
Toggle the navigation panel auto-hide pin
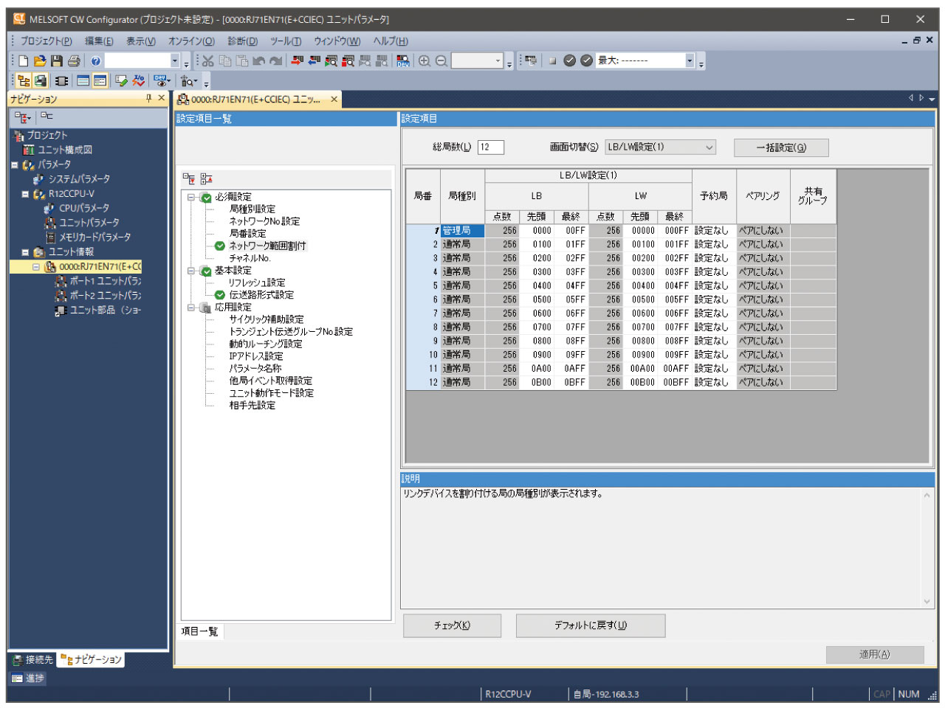coord(148,98)
